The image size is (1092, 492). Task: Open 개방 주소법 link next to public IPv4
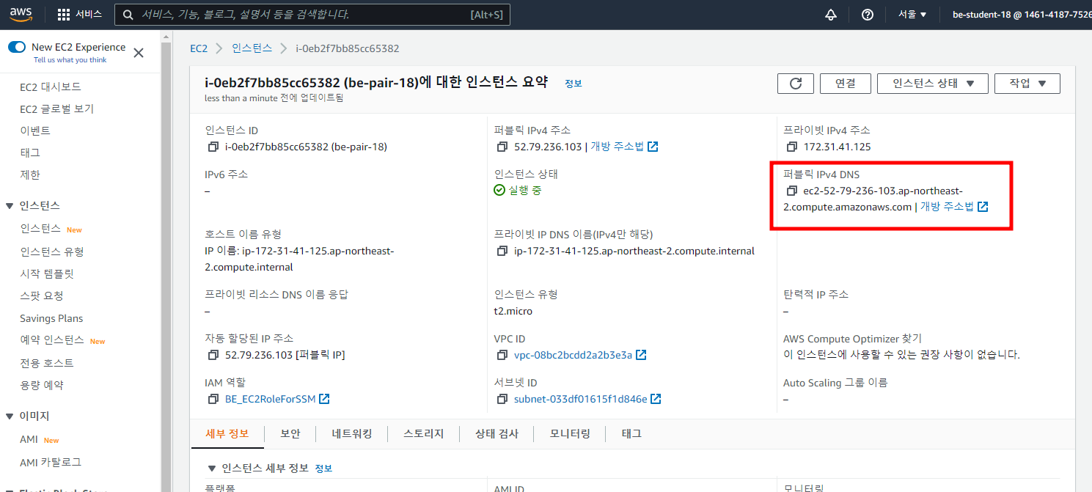pyautogui.click(x=624, y=147)
